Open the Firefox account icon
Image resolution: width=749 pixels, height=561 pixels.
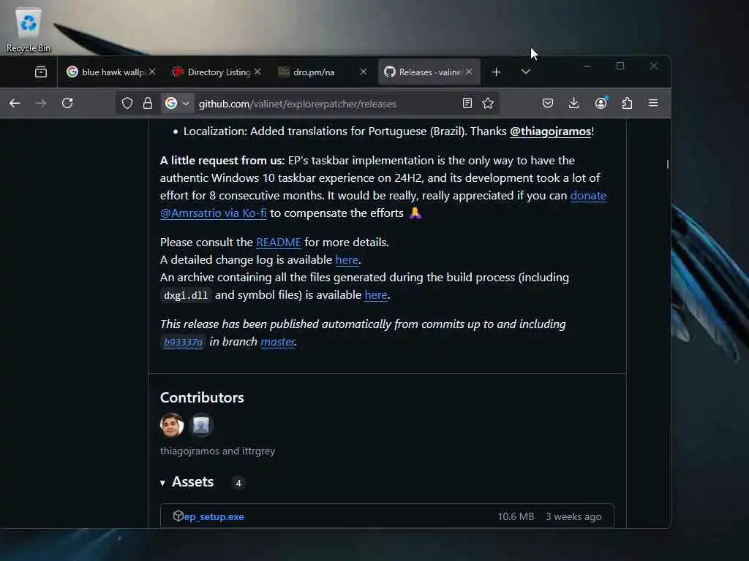601,103
